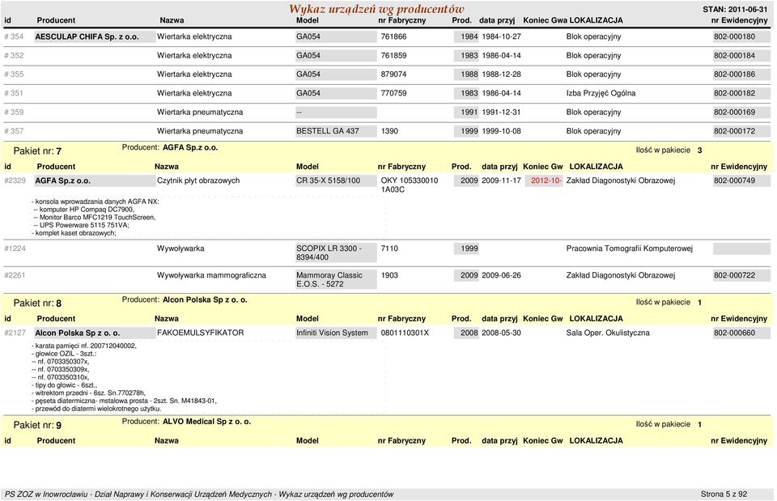
Task: Select location 'Izba Przyjęć Ogólna'
Action: (x=601, y=93)
